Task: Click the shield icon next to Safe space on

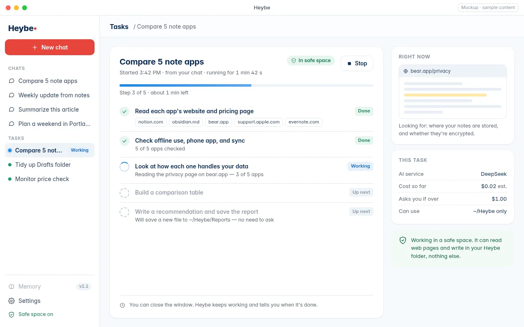Action: (11, 314)
